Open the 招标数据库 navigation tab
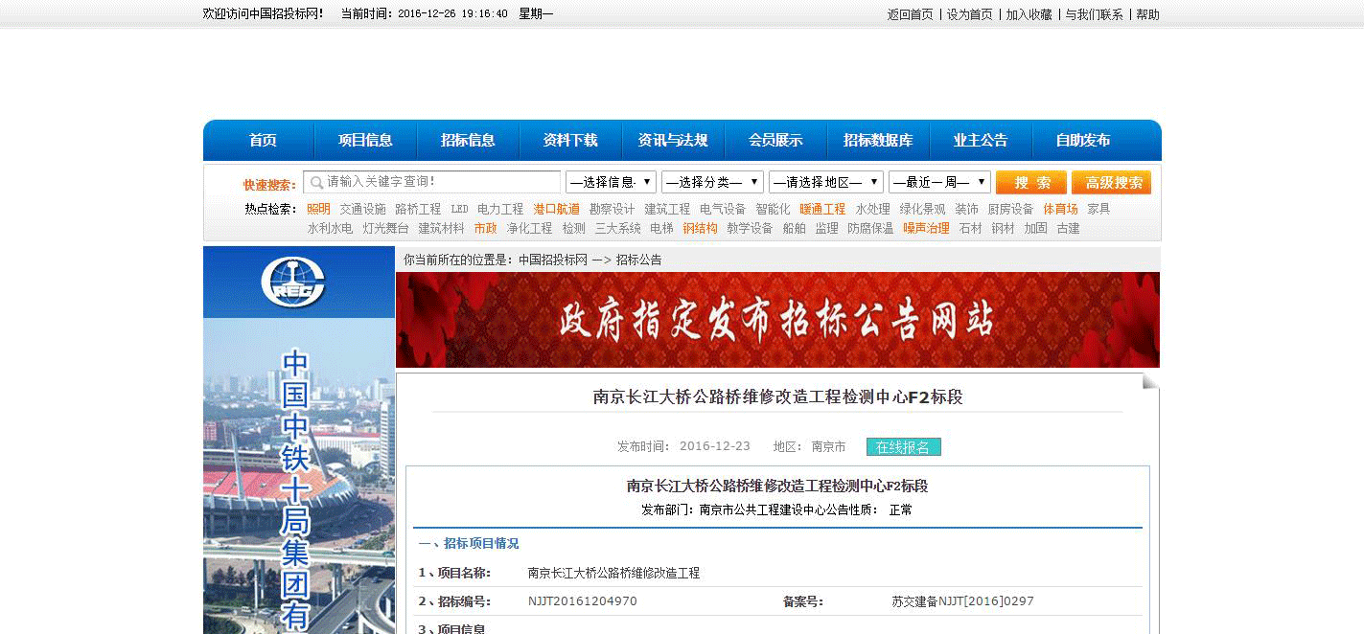The width and height of the screenshot is (1364, 634). (x=878, y=140)
